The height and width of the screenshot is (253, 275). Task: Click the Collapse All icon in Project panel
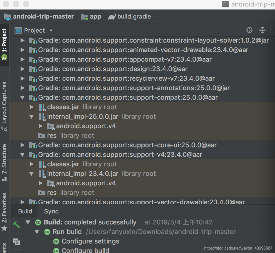[x=262, y=30]
